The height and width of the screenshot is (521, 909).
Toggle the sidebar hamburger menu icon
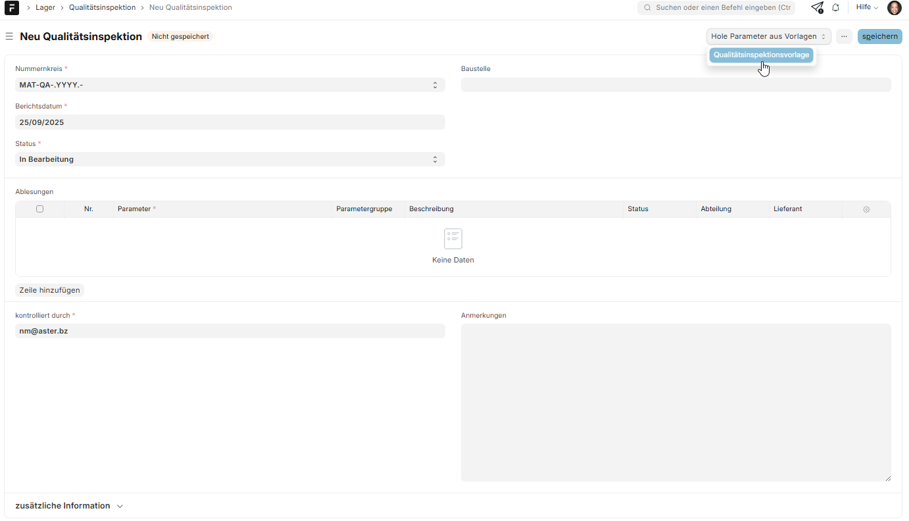point(9,37)
